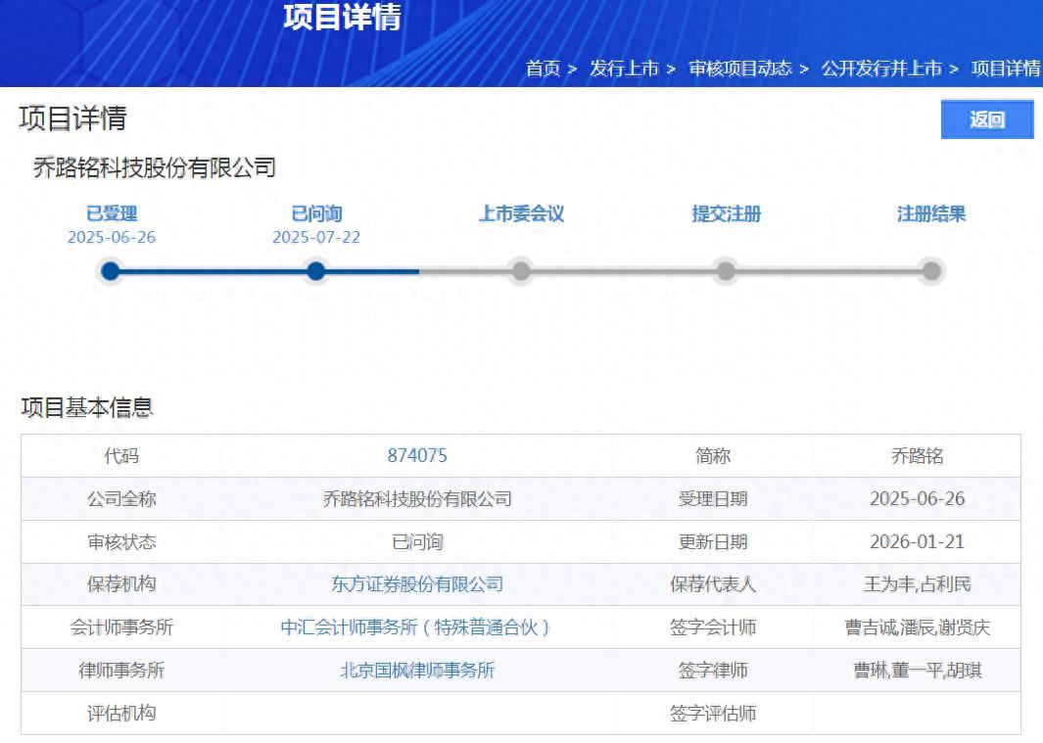Image resolution: width=1043 pixels, height=743 pixels.
Task: Open stock code 874075 link
Action: (417, 456)
